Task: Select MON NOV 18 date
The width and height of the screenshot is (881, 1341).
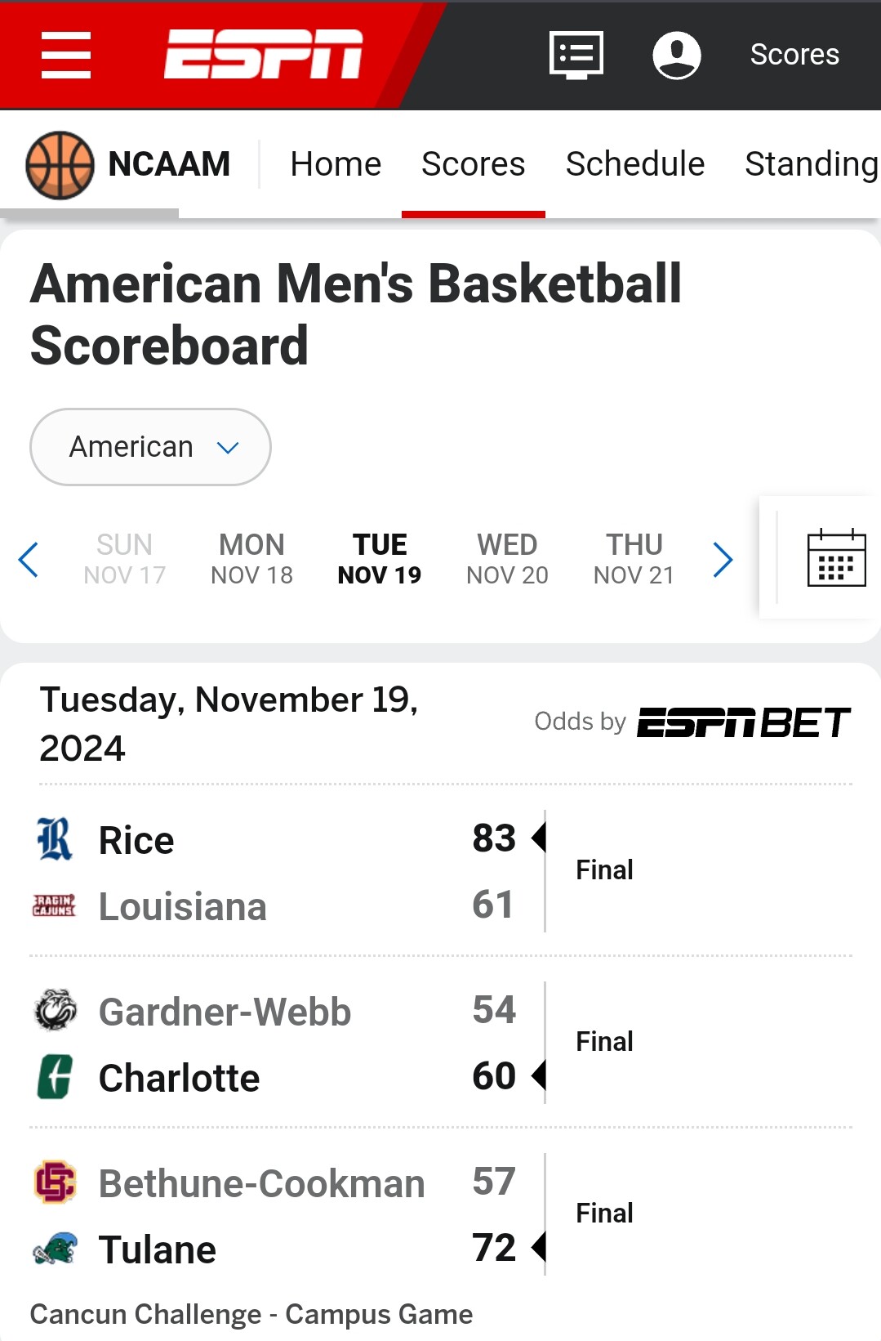Action: coord(251,559)
